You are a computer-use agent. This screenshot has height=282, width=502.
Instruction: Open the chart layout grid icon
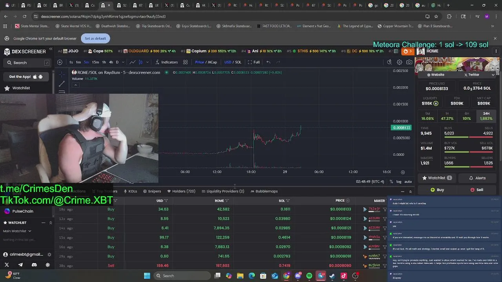(x=185, y=62)
